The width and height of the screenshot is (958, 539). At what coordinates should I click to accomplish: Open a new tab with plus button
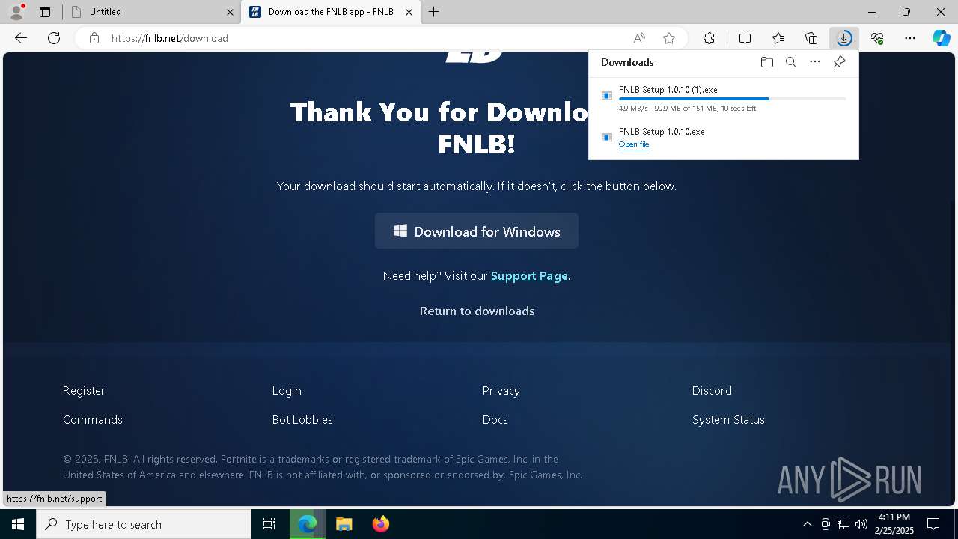point(434,12)
